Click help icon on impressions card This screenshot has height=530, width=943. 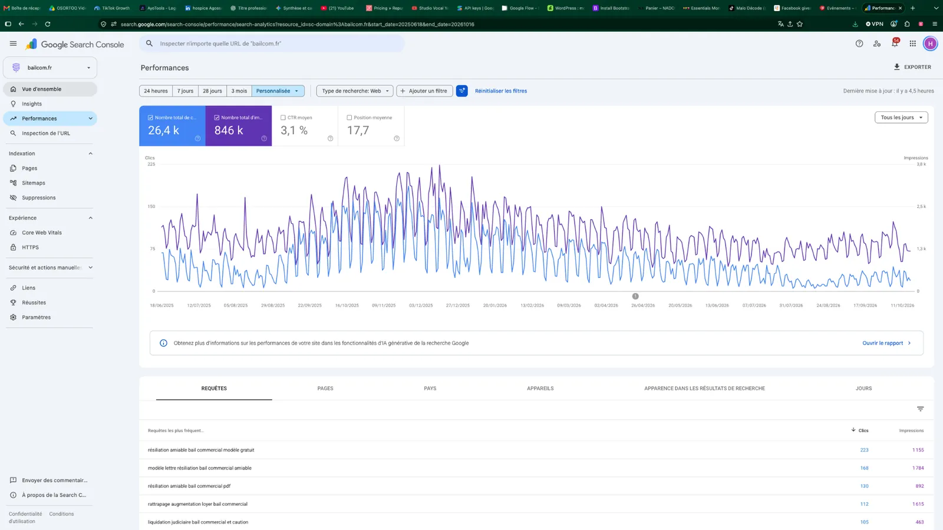(264, 138)
